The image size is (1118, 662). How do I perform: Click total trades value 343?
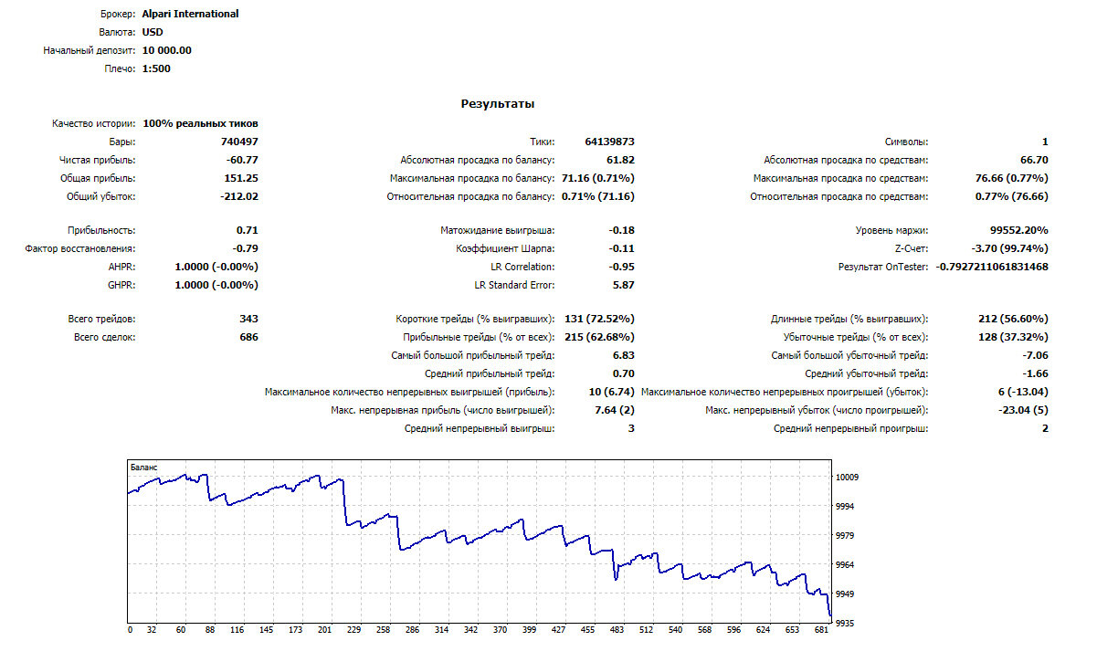248,319
